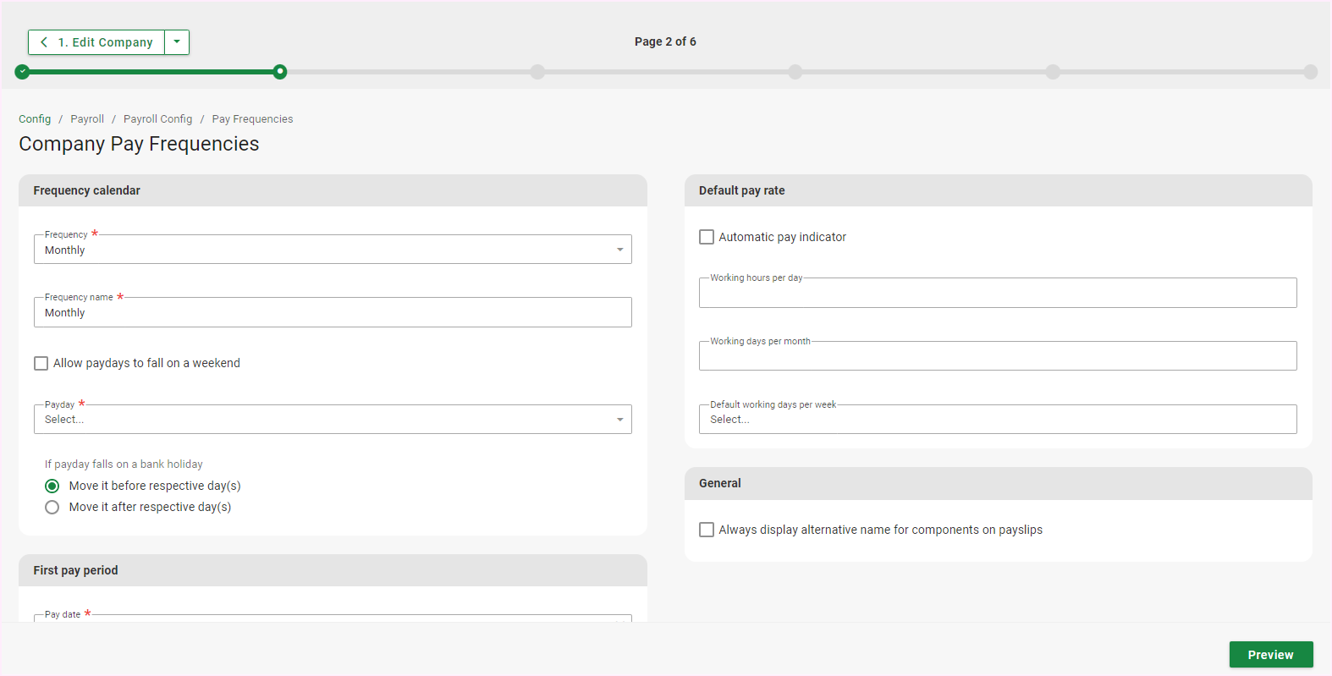Image resolution: width=1332 pixels, height=676 pixels.
Task: Go to the fifth progress step dot
Action: [1053, 72]
